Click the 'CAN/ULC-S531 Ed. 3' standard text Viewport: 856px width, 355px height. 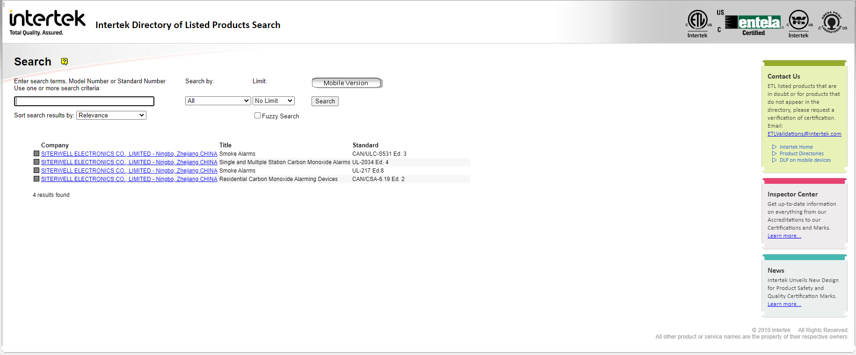(379, 154)
